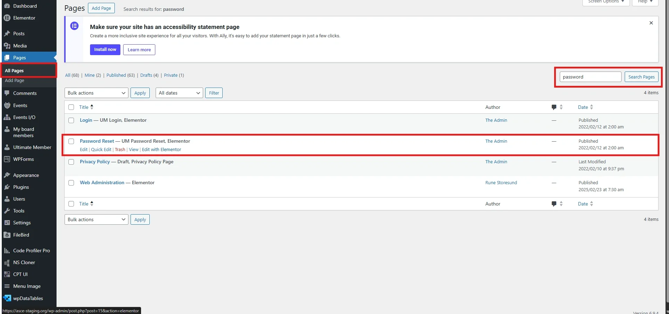This screenshot has height=314, width=669.
Task: Open the CPT UI icon
Action: point(7,274)
